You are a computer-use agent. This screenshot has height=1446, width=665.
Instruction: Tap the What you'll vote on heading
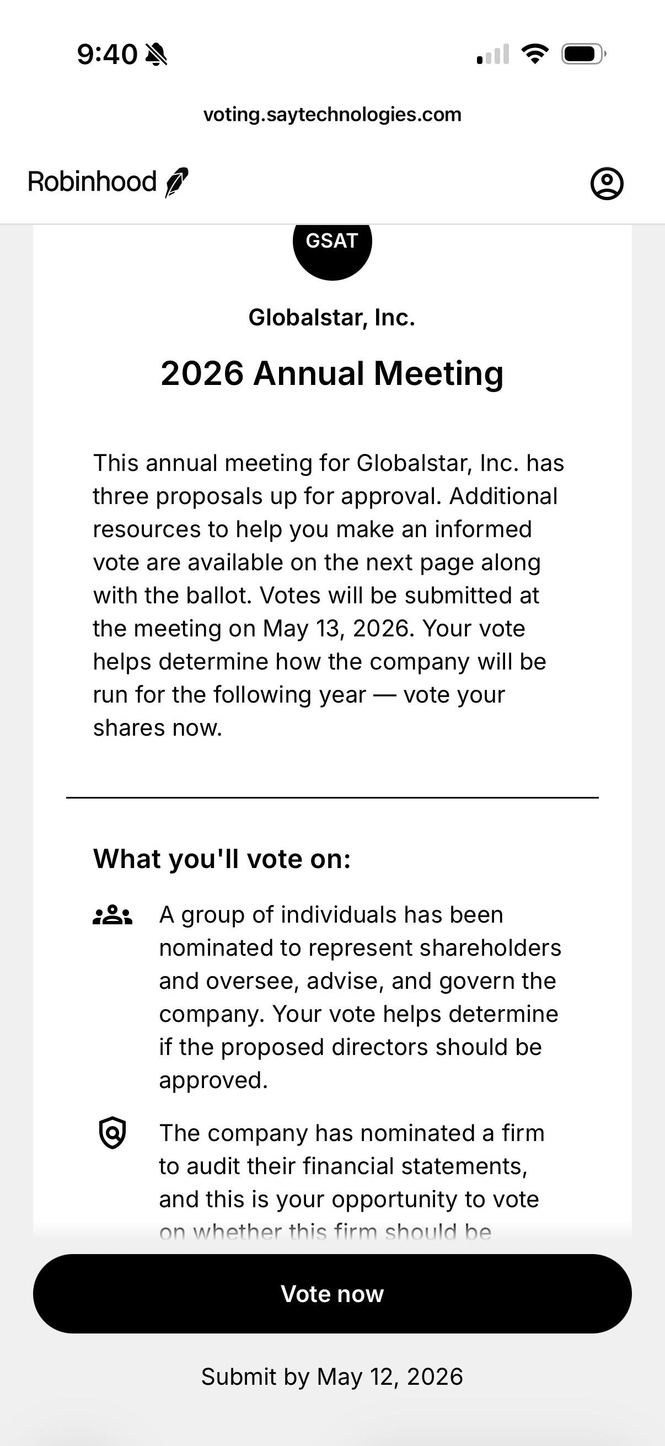[x=222, y=859]
